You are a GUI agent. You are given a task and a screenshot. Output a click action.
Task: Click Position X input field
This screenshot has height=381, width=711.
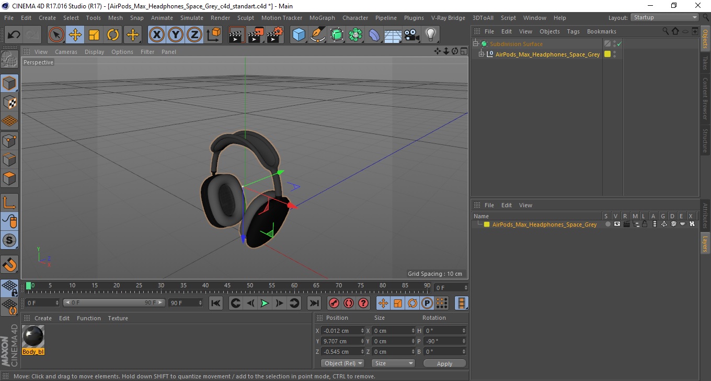[343, 331]
